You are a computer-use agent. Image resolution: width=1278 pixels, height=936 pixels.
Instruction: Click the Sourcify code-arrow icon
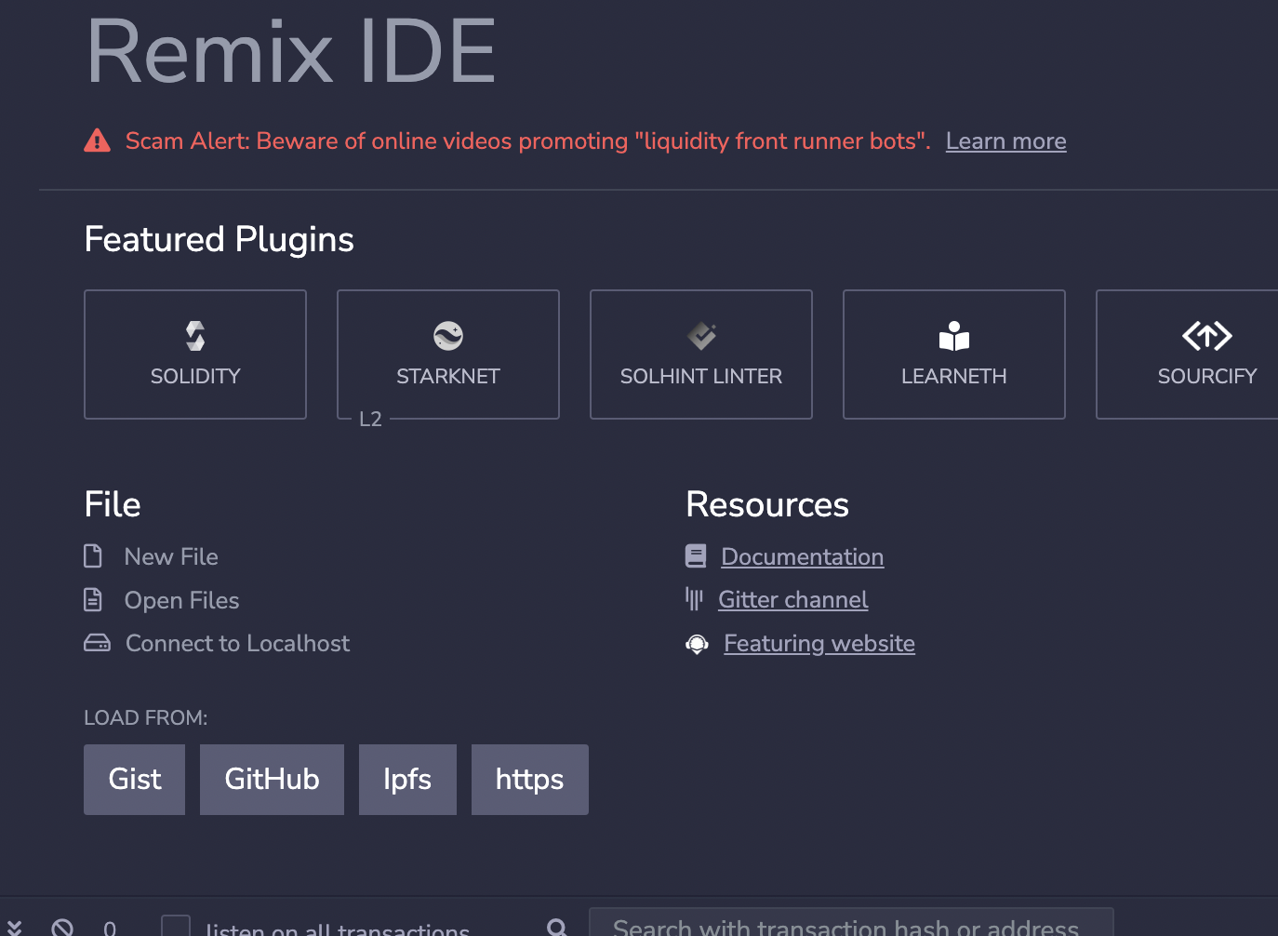pyautogui.click(x=1207, y=336)
